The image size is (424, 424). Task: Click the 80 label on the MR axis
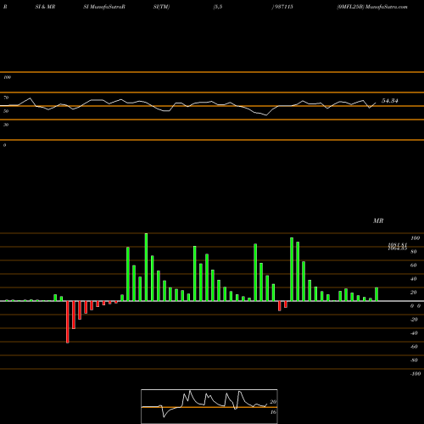pyautogui.click(x=414, y=252)
